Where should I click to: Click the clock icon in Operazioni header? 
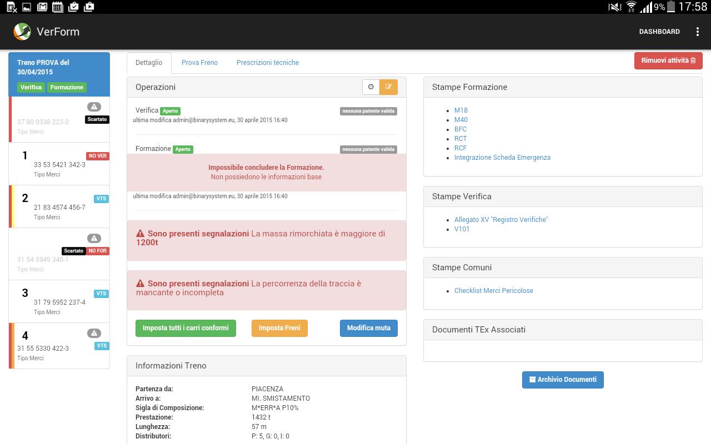(x=370, y=87)
